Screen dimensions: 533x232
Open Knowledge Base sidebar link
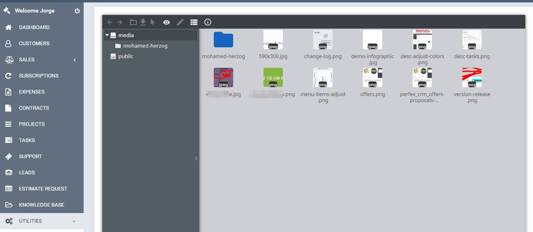(41, 205)
